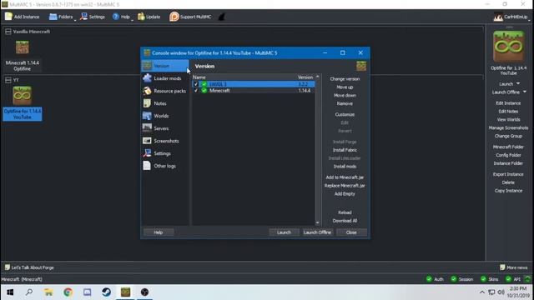Select the Minecraft 1.14.4 Optifine instance
This screenshot has height=300, width=534.
point(23,56)
